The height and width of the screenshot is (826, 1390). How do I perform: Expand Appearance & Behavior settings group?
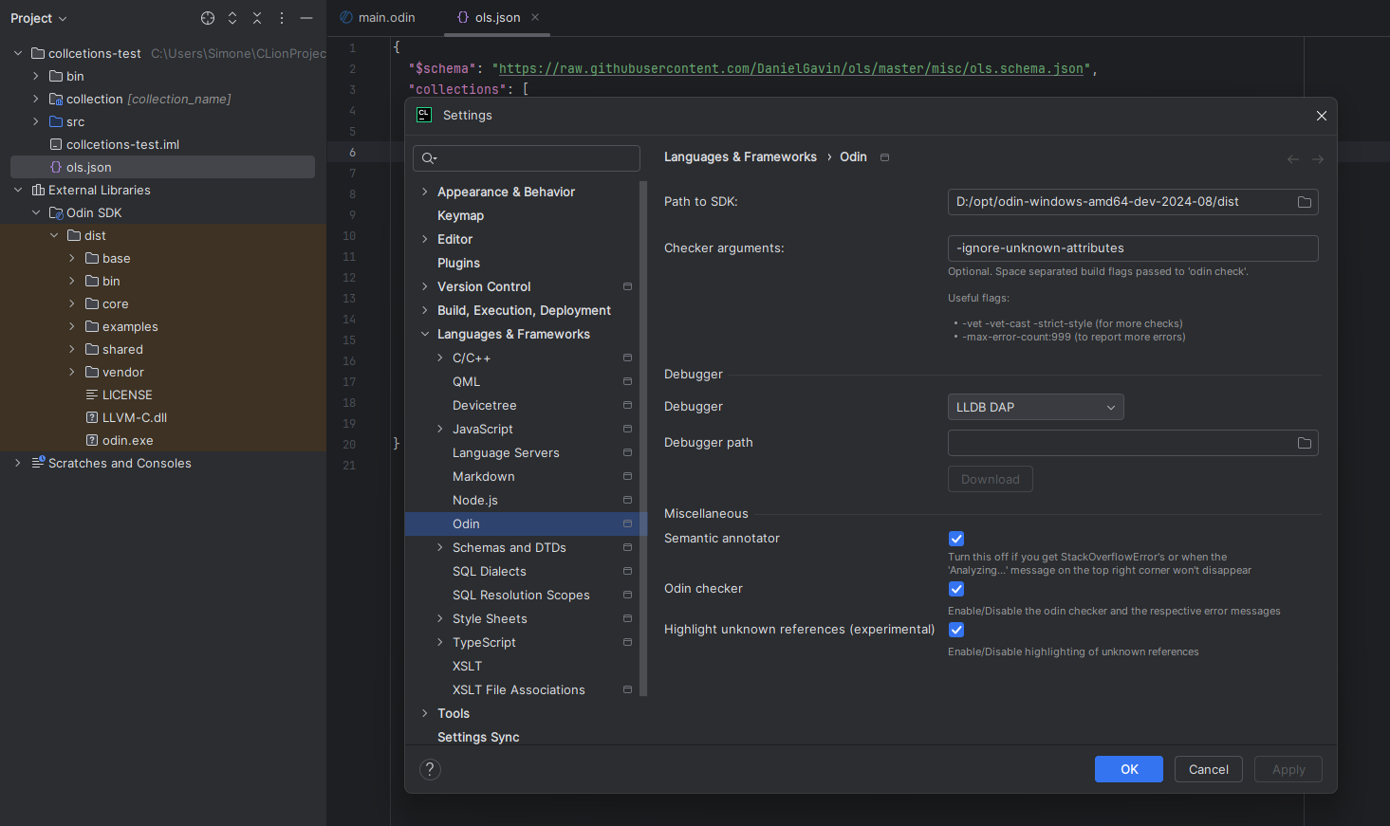tap(424, 192)
